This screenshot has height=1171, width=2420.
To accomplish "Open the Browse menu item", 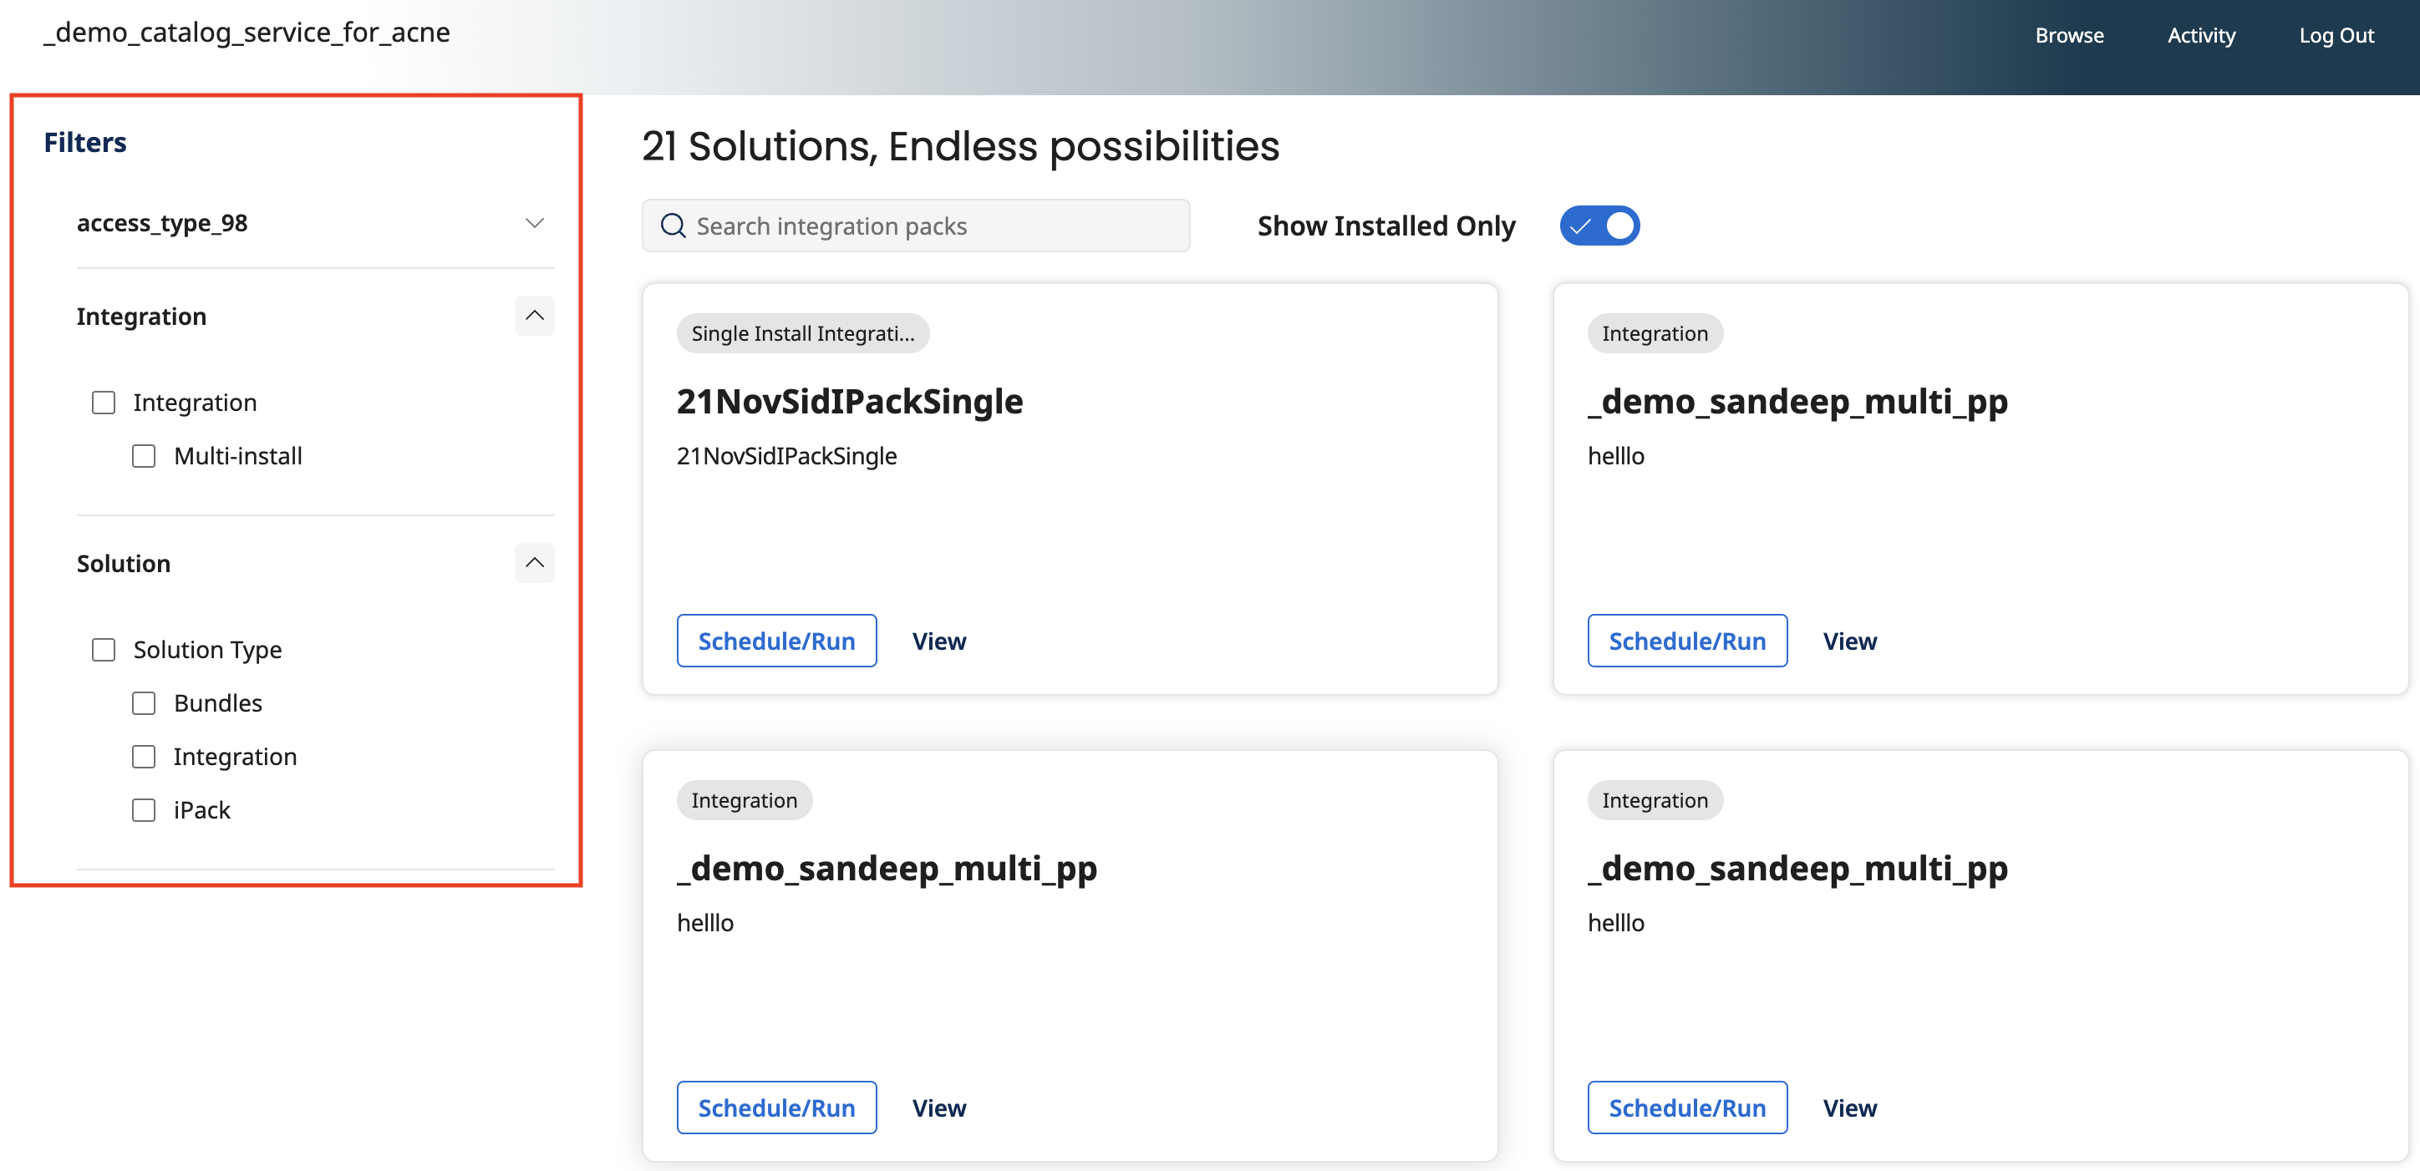I will tap(2069, 36).
